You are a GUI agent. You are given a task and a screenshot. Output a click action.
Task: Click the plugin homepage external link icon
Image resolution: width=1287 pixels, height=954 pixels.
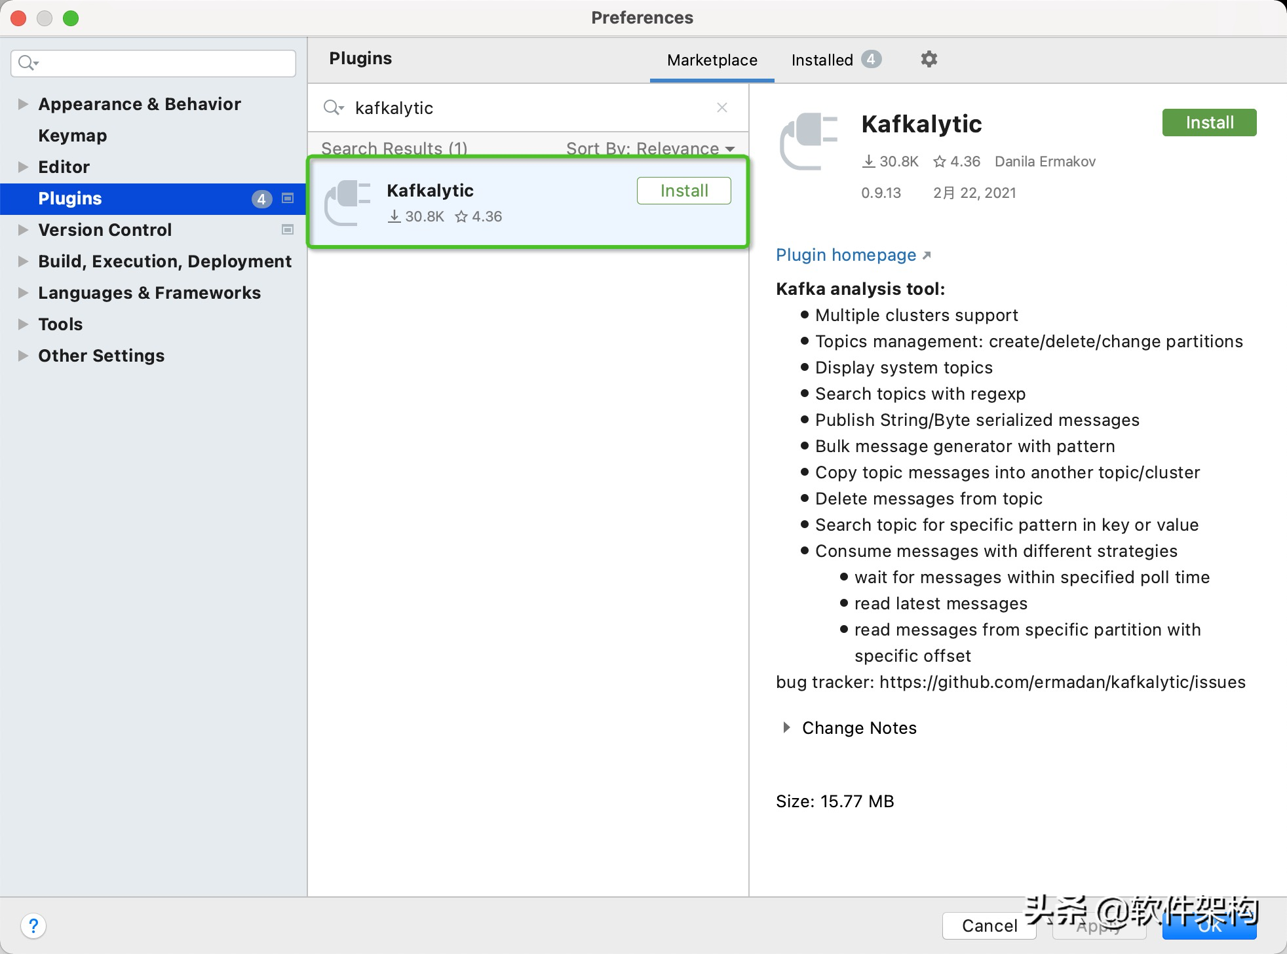pos(926,256)
